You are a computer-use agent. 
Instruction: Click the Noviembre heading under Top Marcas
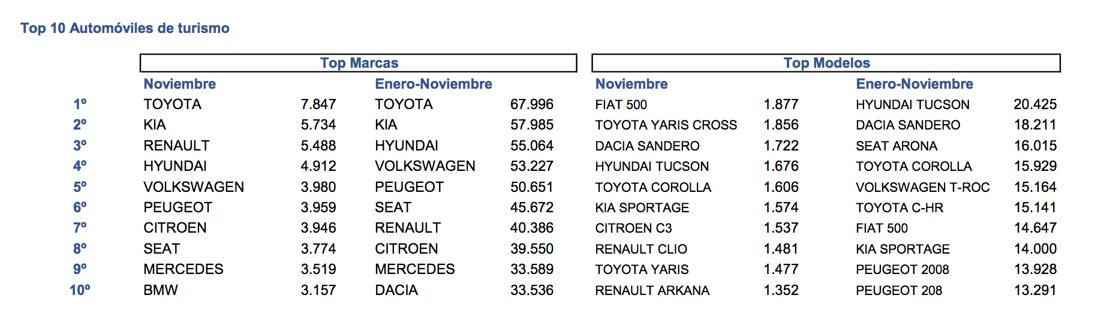(x=180, y=84)
